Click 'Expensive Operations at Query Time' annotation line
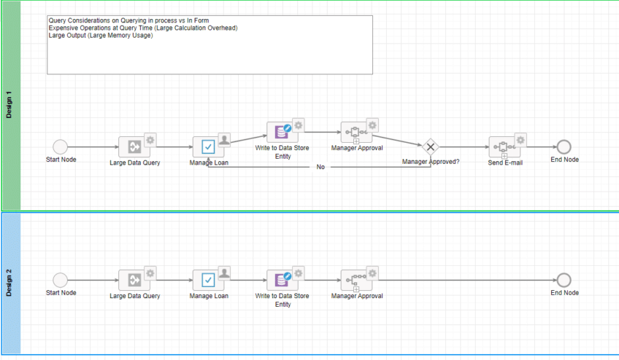 click(x=143, y=28)
